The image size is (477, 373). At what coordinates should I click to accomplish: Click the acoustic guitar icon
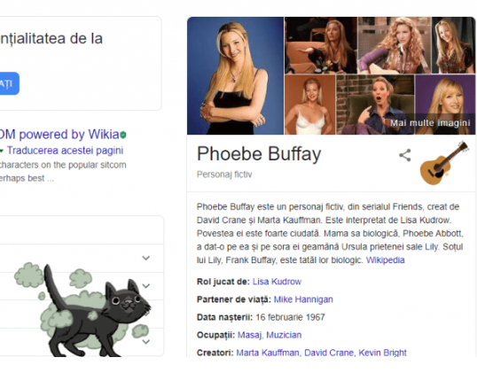[x=444, y=163]
